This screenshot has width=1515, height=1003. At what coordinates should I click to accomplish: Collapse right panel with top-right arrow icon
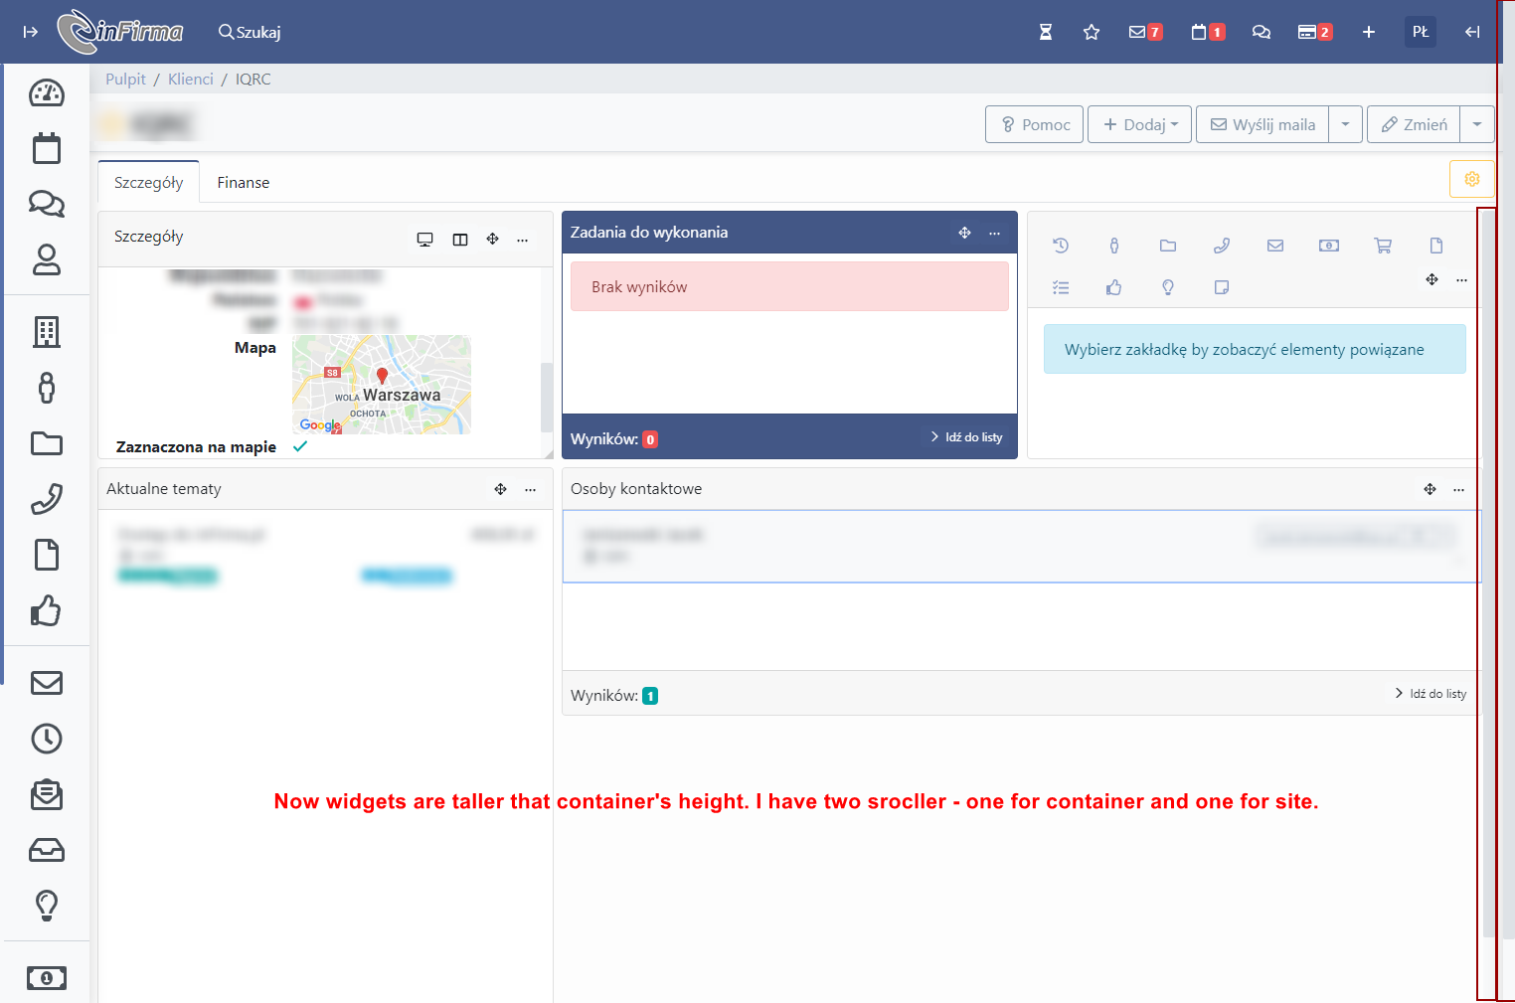(x=1472, y=32)
